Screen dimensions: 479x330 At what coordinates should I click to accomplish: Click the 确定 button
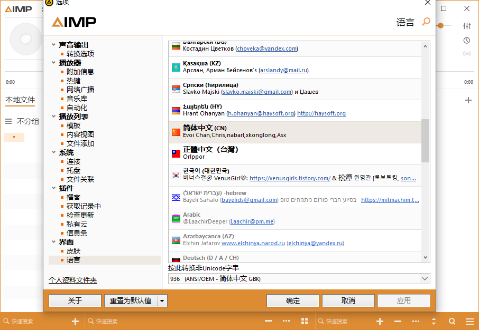point(292,300)
